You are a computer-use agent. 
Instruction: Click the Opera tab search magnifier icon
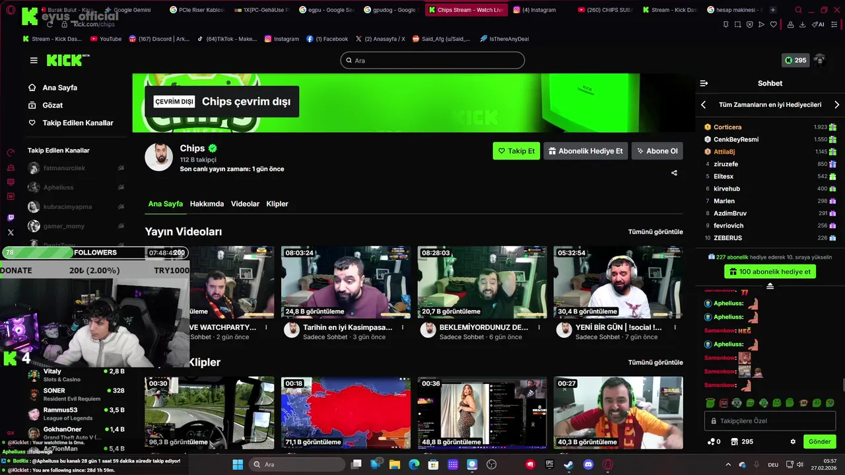click(798, 10)
